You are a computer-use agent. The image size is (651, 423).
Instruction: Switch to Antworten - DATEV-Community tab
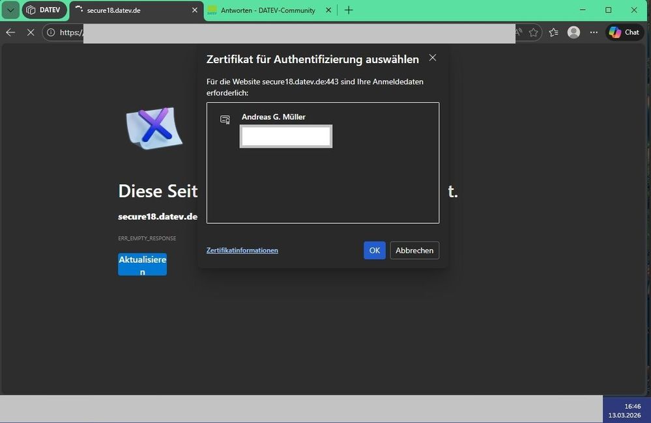(x=268, y=10)
